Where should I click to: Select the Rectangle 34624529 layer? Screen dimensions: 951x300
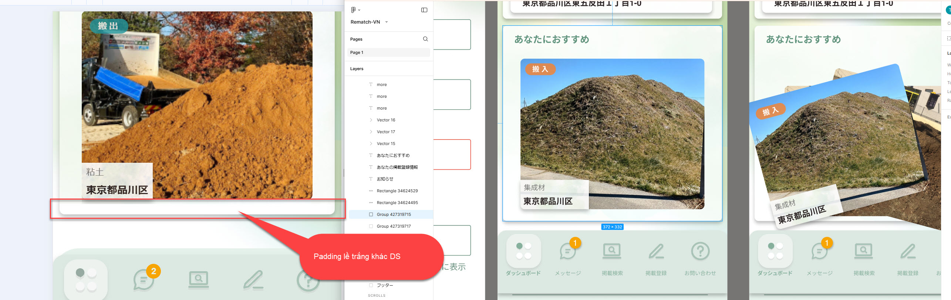coord(397,191)
